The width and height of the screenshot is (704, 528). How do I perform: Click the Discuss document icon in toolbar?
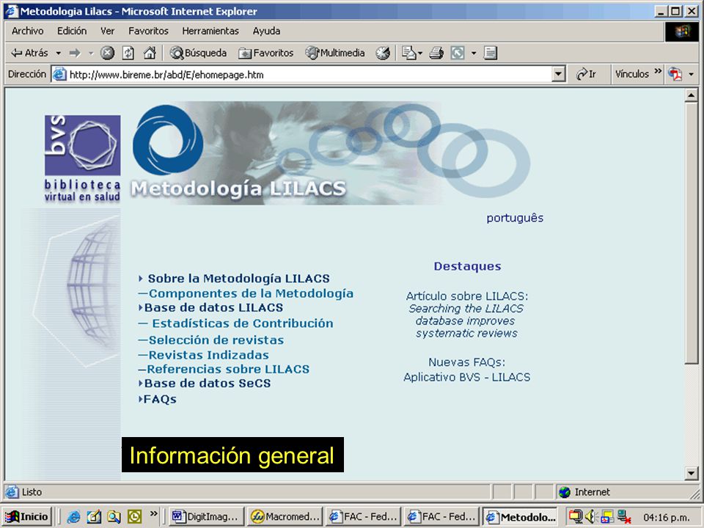(x=491, y=53)
